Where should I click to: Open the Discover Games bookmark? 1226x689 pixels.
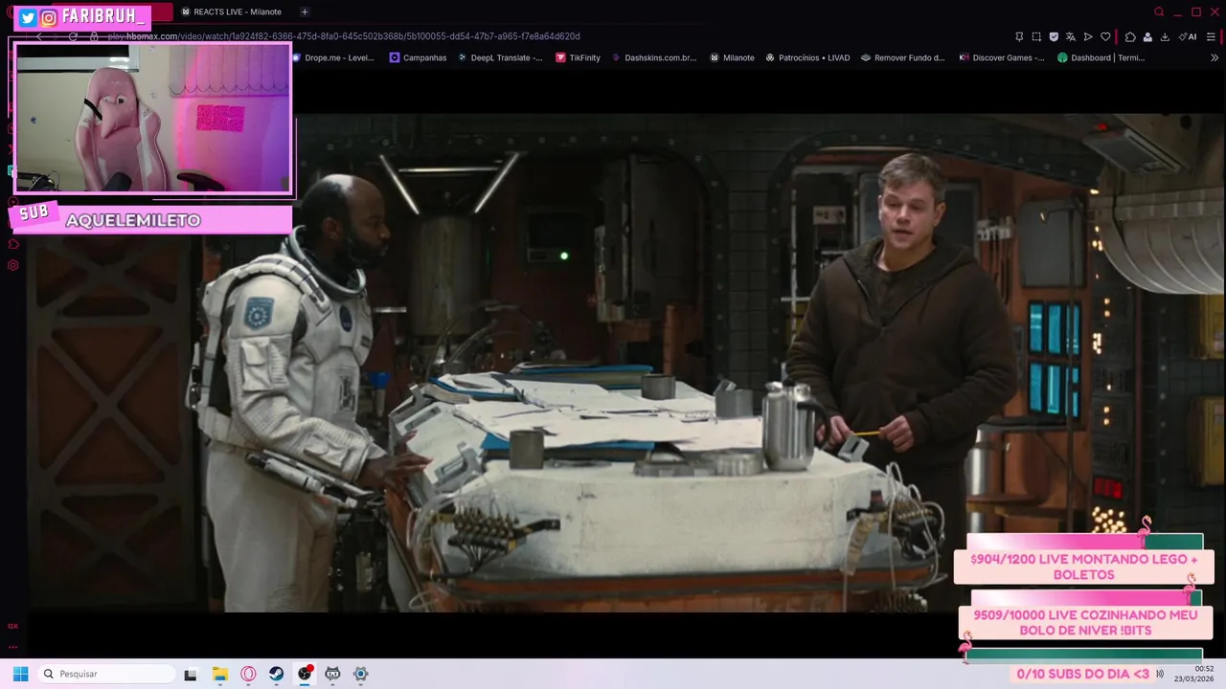(1002, 57)
